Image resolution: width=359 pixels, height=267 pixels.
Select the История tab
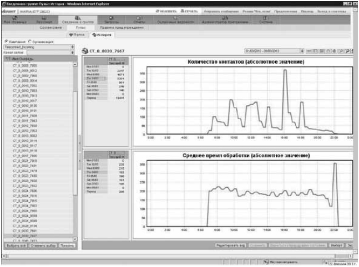tap(102, 35)
